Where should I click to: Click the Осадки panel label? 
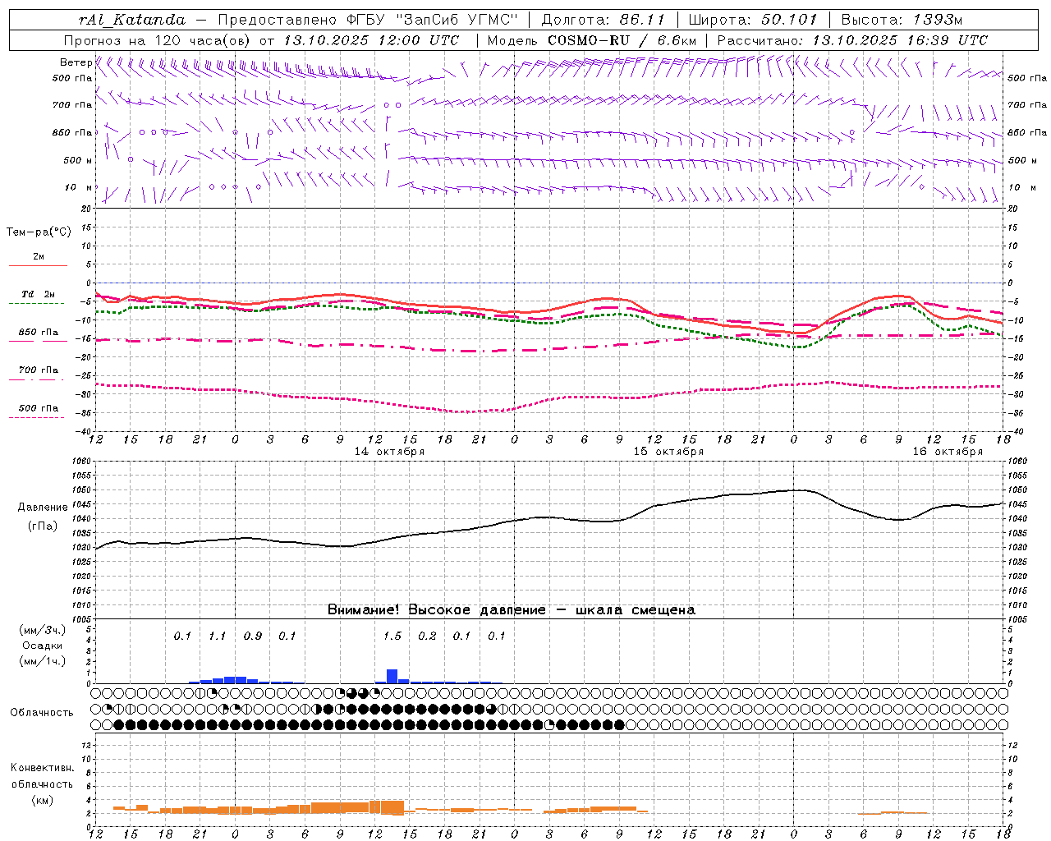pos(43,646)
